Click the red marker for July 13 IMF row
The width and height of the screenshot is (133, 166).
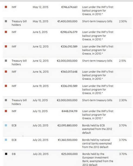point(6,111)
